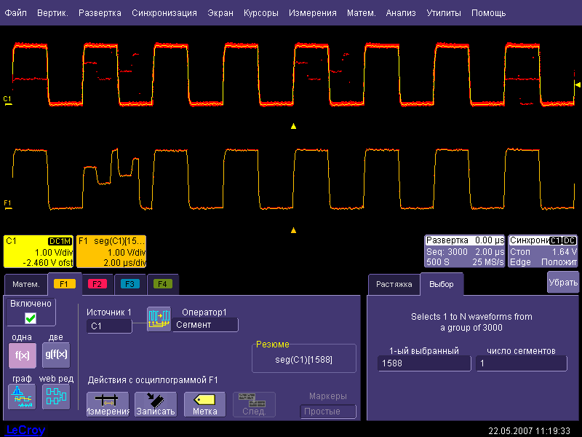
Task: Open the Измерения menu
Action: pos(312,13)
